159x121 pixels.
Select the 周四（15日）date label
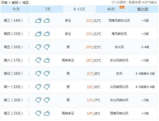point(13,34)
